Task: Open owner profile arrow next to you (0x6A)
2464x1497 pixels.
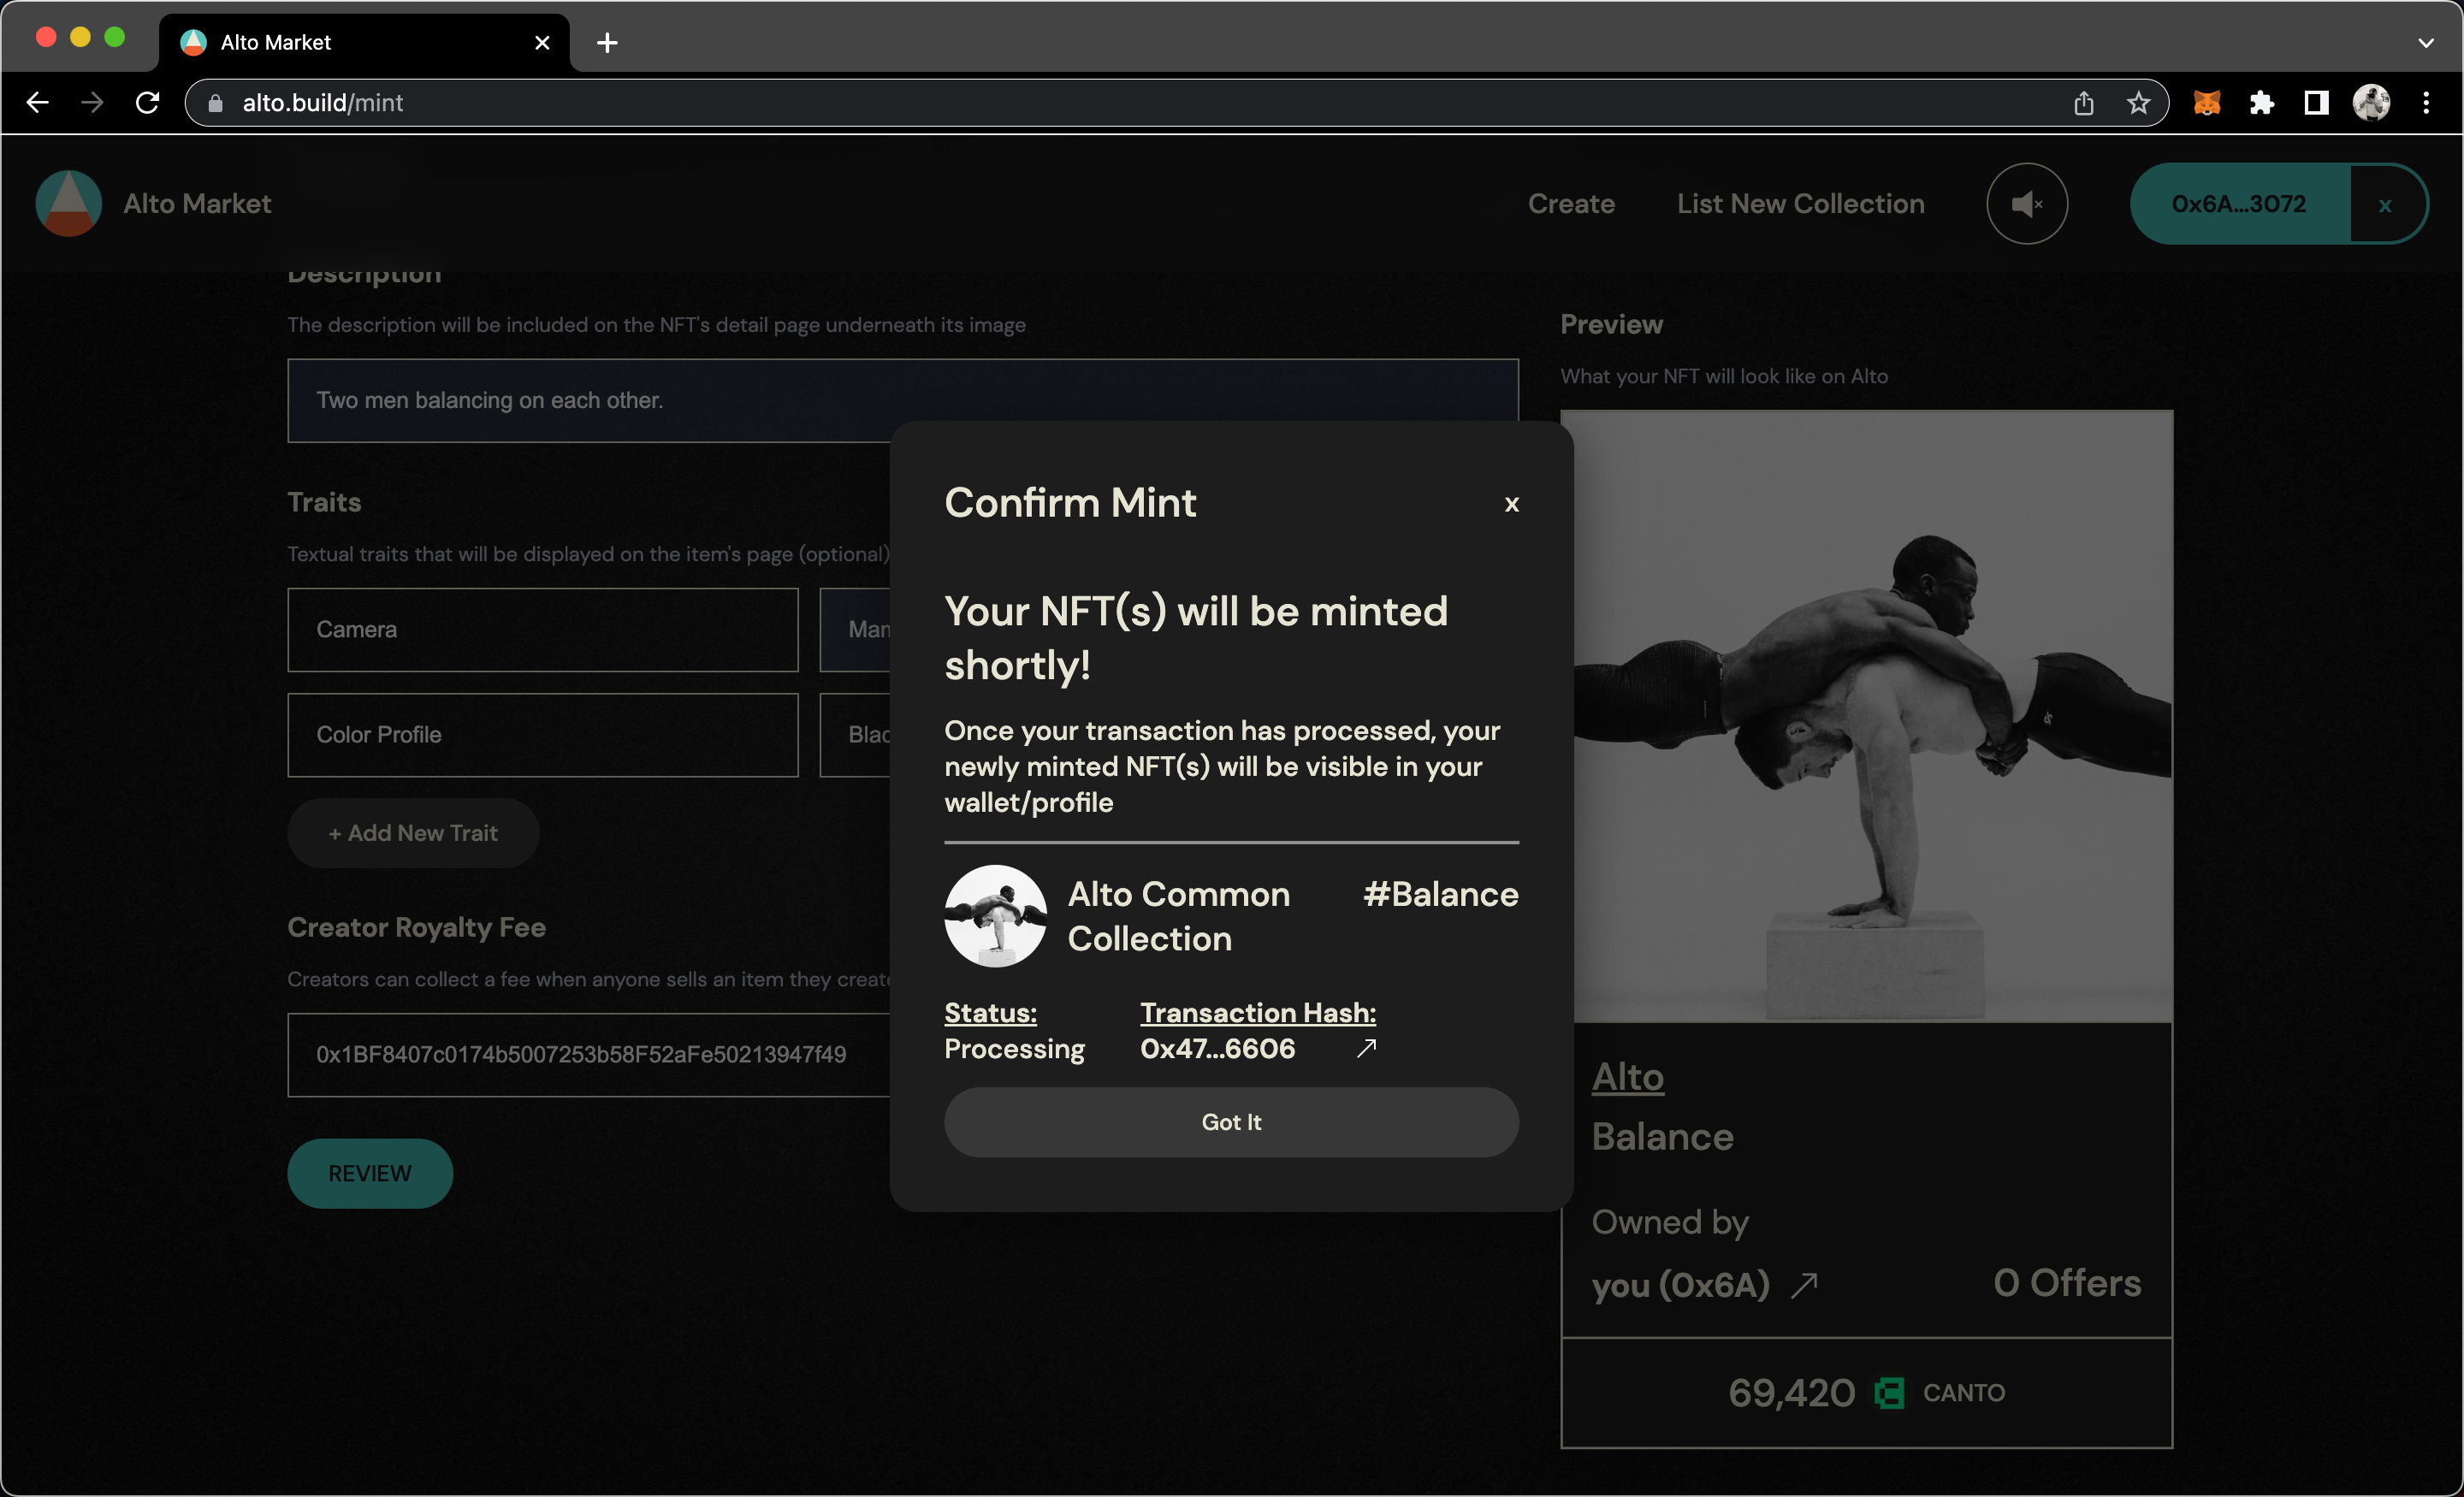Action: point(1803,1285)
